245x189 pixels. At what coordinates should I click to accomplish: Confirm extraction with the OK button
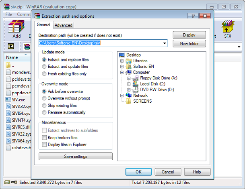coord(138,172)
